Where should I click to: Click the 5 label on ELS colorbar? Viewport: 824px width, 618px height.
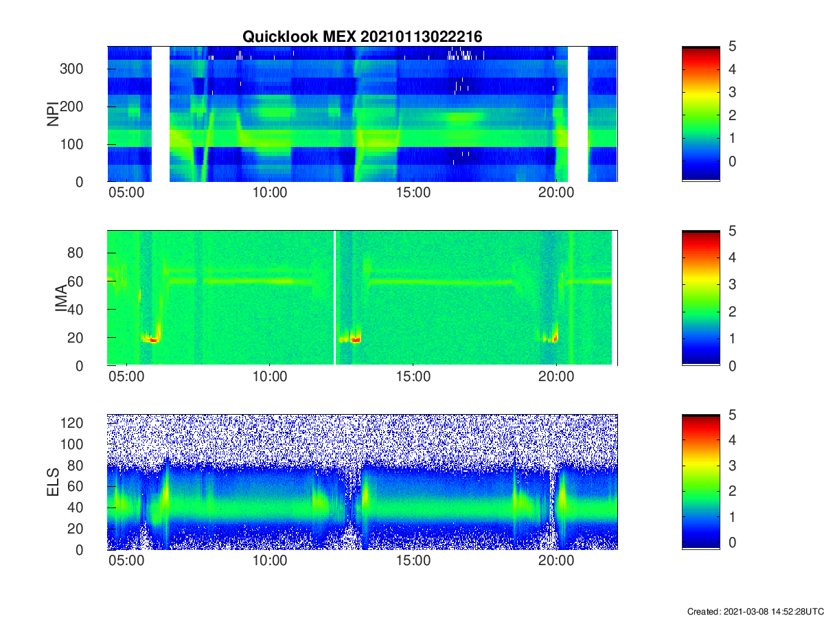point(732,414)
